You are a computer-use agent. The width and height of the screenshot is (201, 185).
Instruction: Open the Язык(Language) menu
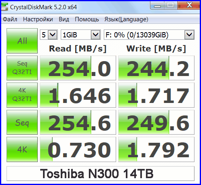pyautogui.click(x=126, y=19)
